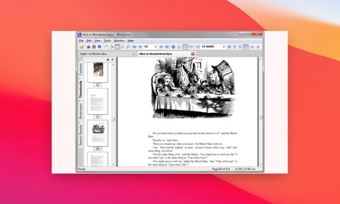The width and height of the screenshot is (340, 204).
Task: Click document scrollbar down arrow
Action: tap(261, 164)
